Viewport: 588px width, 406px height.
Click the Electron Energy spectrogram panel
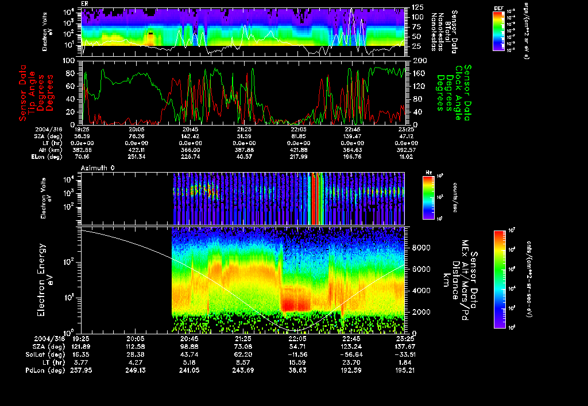243,280
